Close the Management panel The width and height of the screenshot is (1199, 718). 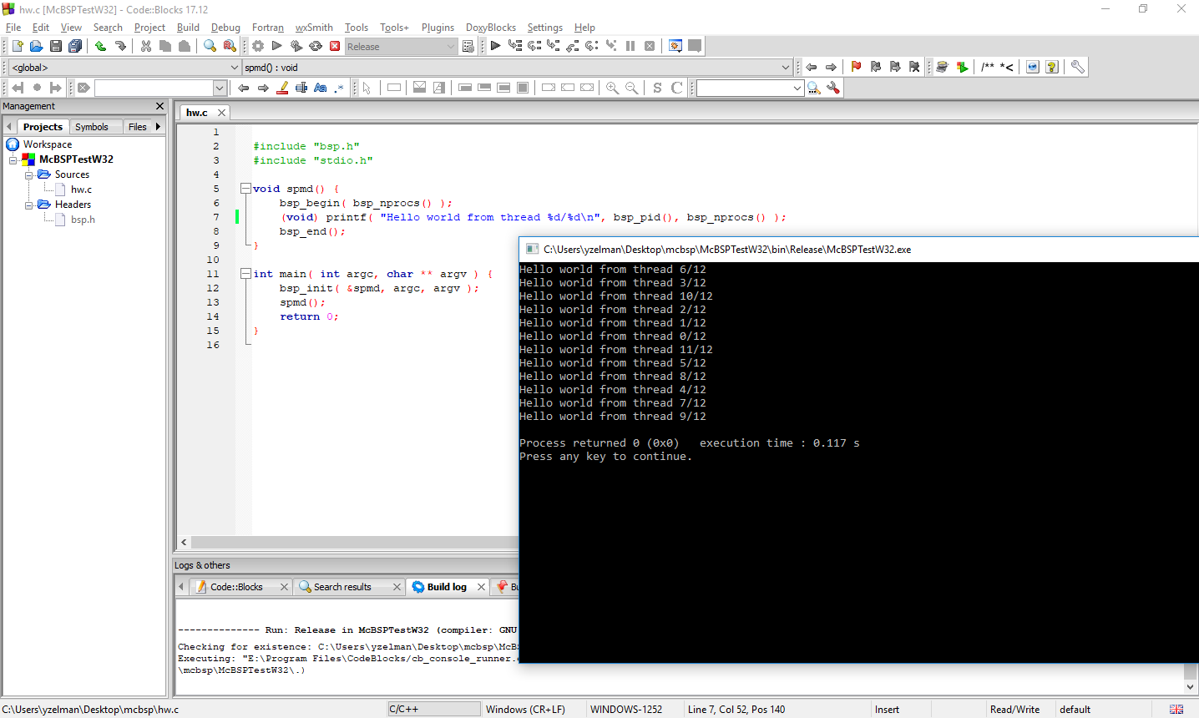(159, 106)
